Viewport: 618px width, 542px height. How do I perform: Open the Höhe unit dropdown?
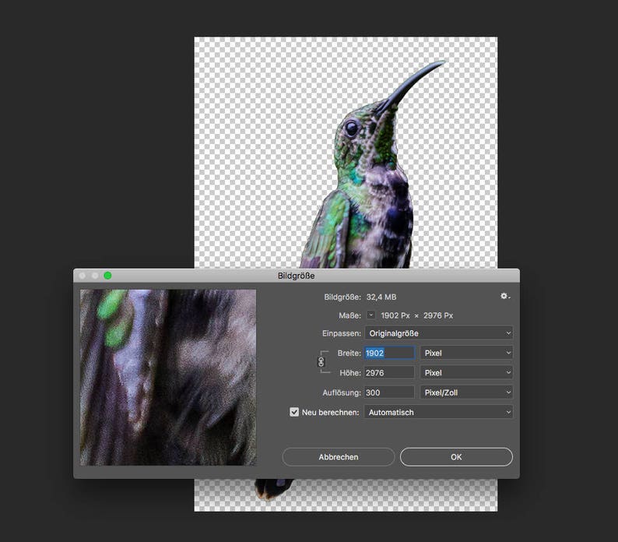(x=467, y=373)
